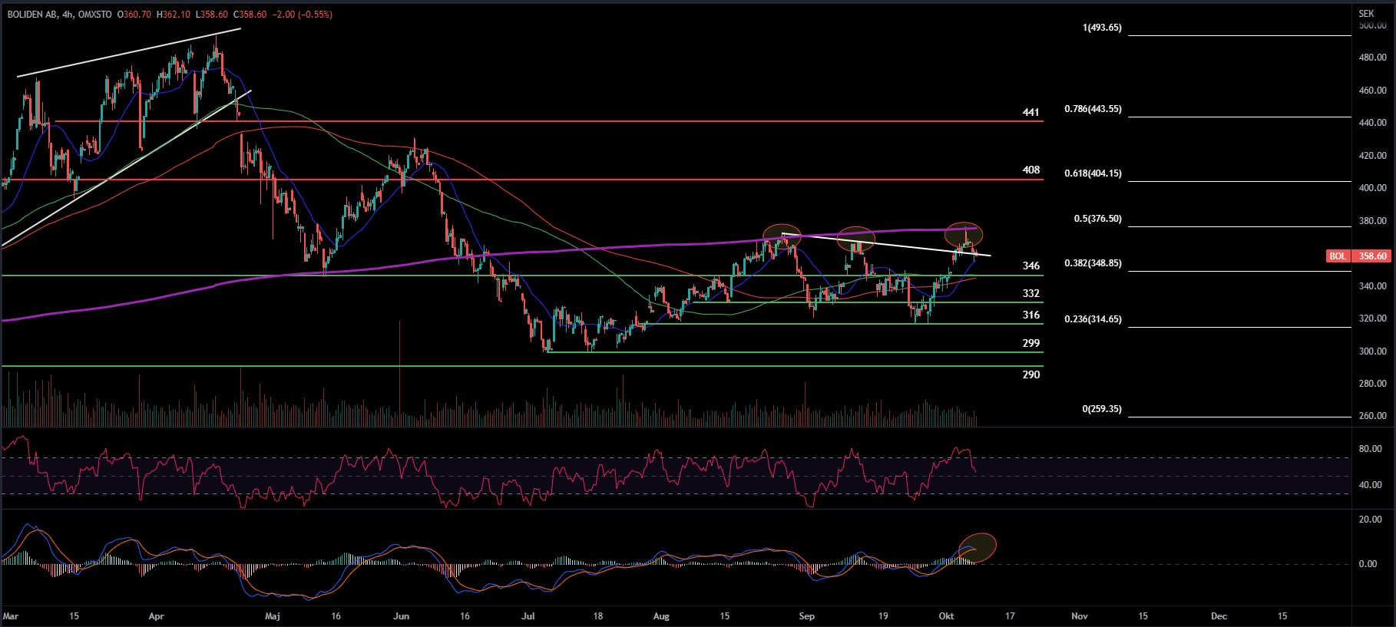Click the 408 red resistance line label
Image resolution: width=1396 pixels, height=627 pixels.
point(1030,170)
